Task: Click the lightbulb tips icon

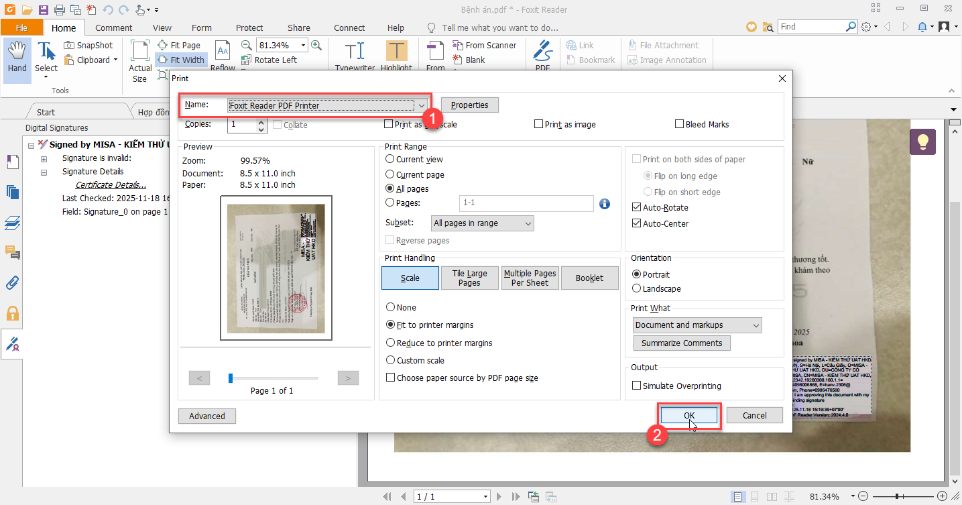Action: [x=922, y=142]
